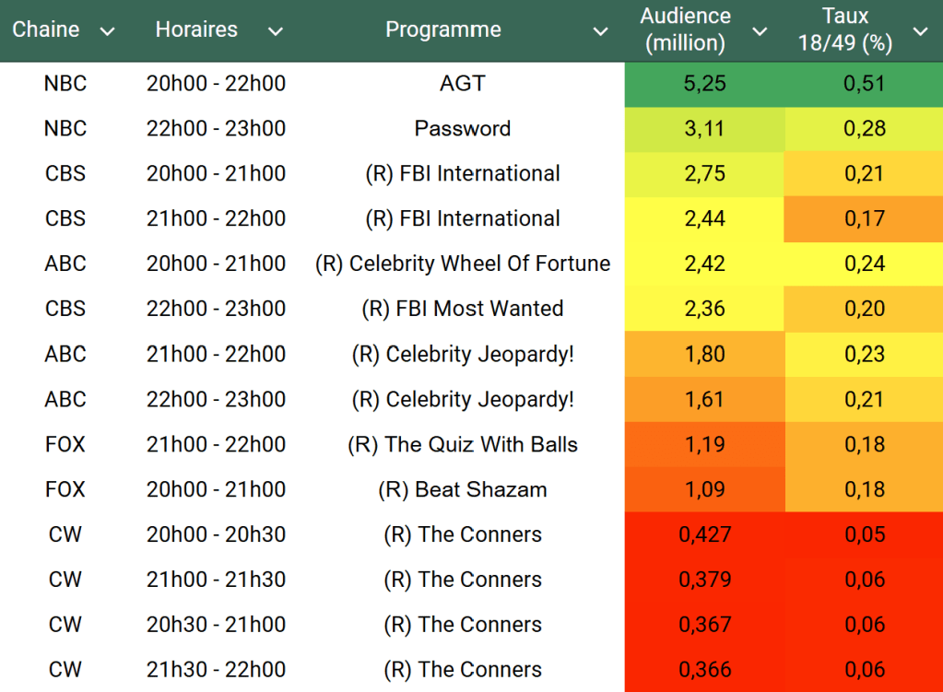943x692 pixels.
Task: Select the orange 0,17 rating cell
Action: point(864,219)
